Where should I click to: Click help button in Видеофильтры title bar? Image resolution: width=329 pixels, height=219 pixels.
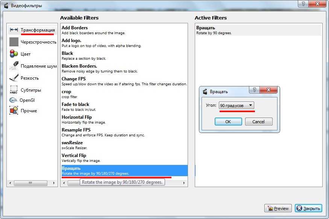(303, 3)
